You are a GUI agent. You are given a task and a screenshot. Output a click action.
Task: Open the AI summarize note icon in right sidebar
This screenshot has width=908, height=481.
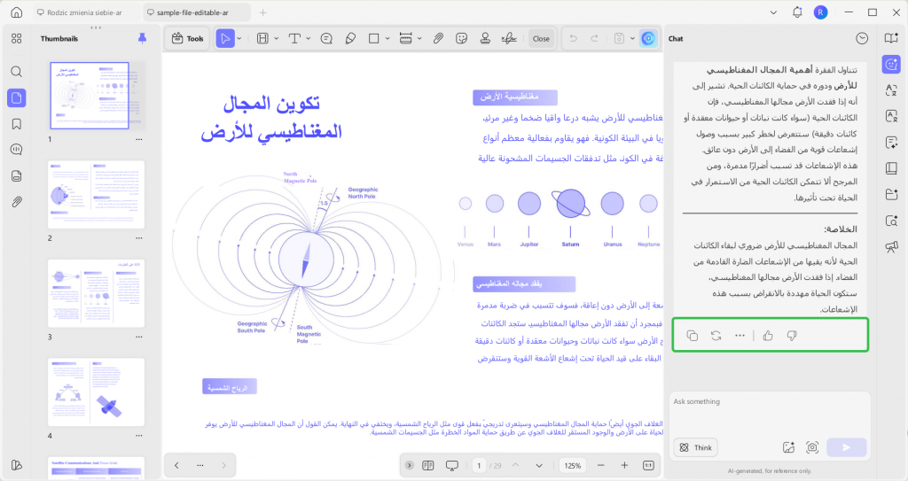[x=892, y=143]
